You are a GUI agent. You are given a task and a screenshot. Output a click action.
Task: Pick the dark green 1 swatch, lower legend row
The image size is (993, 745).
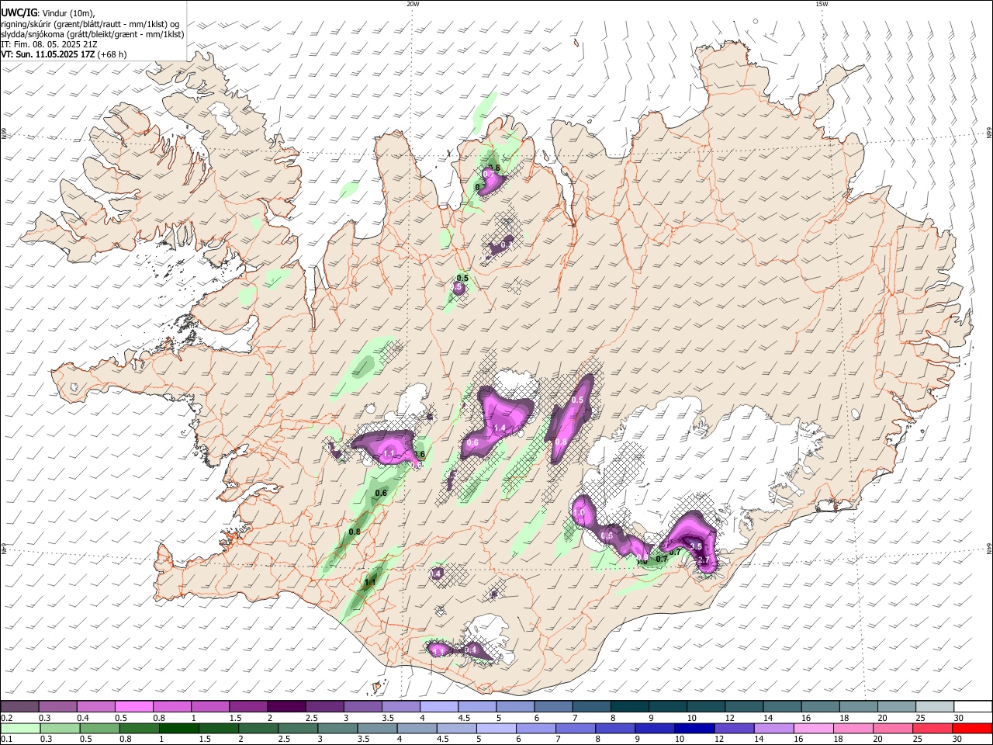(178, 728)
